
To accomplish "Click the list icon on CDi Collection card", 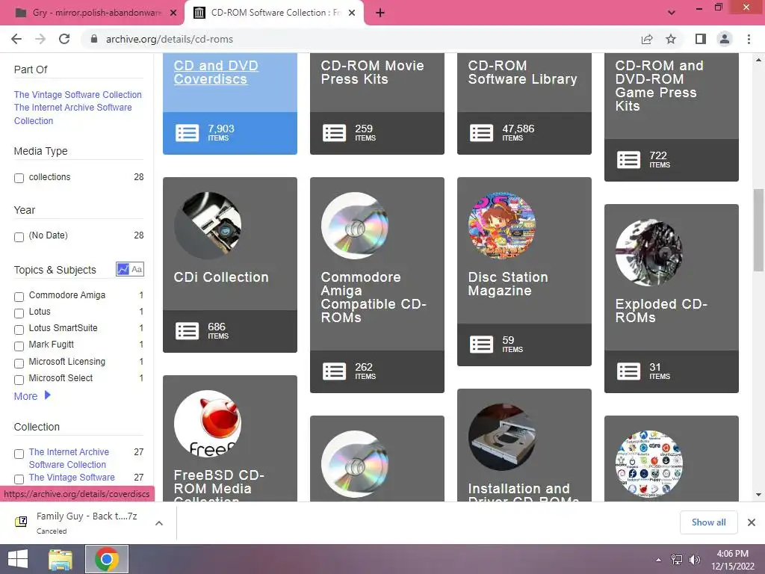I will (x=188, y=331).
